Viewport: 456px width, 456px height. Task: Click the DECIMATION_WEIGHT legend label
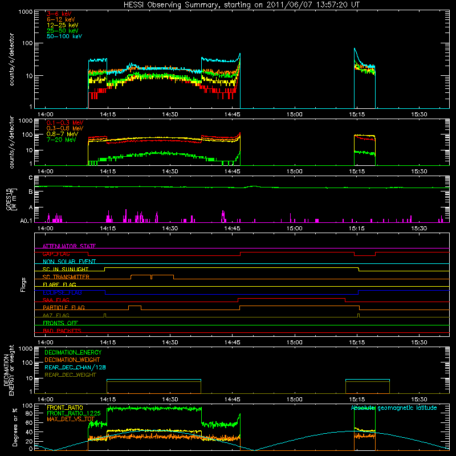tap(72, 360)
